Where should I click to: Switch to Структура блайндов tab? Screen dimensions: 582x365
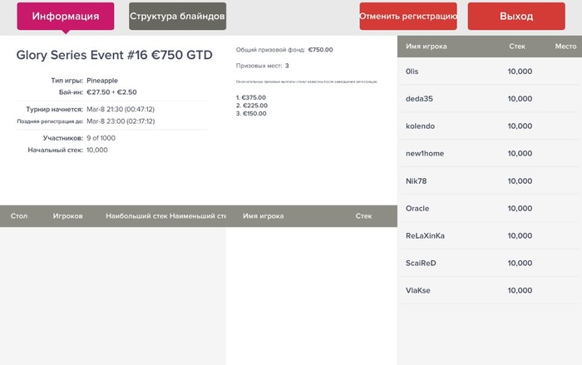coord(177,17)
